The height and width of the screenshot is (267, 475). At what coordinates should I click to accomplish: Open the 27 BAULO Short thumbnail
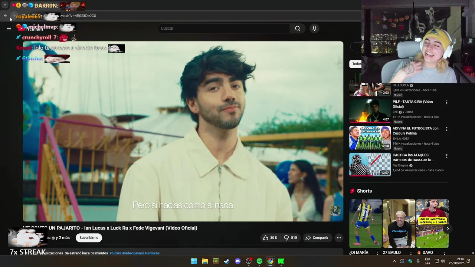tap(399, 224)
